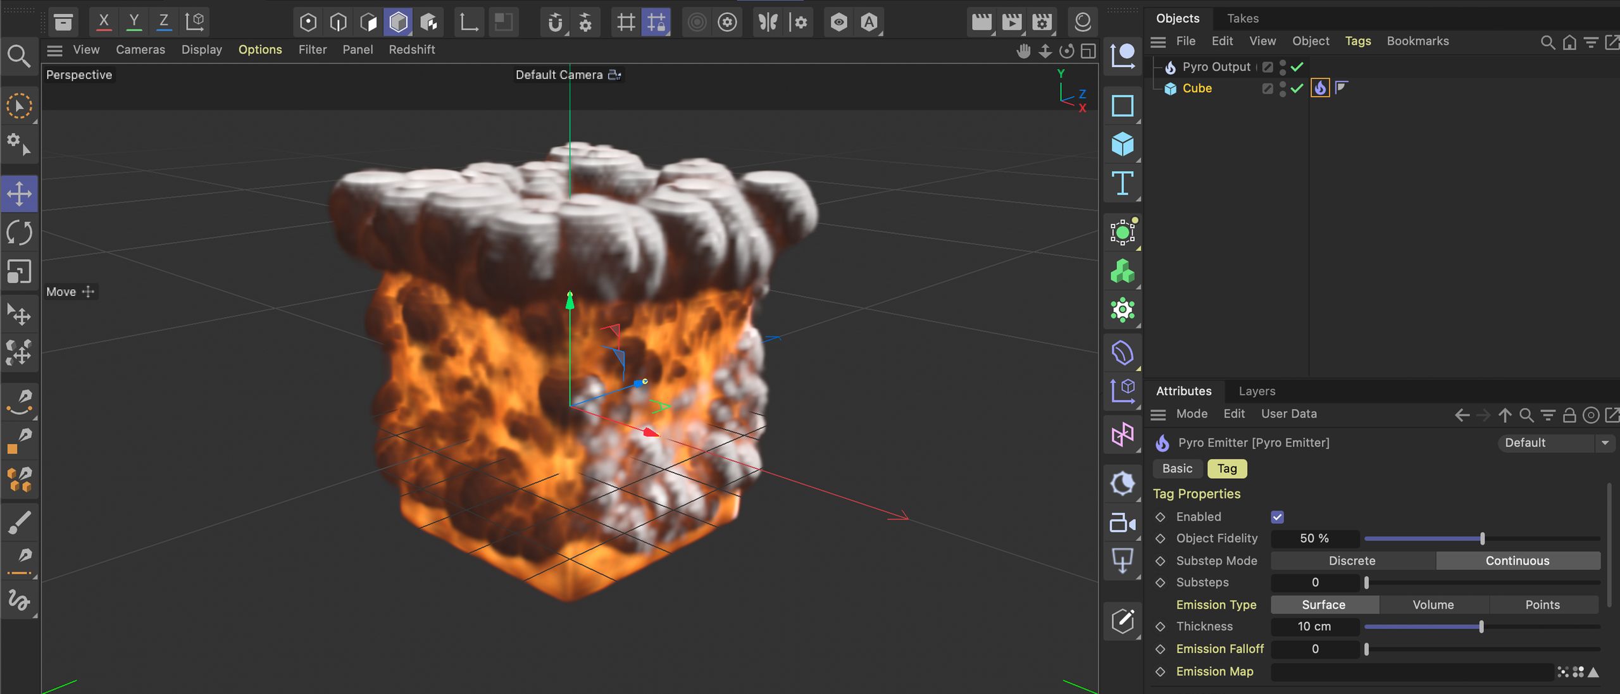Expand the Emission Map triangle arrow

pyautogui.click(x=1593, y=672)
